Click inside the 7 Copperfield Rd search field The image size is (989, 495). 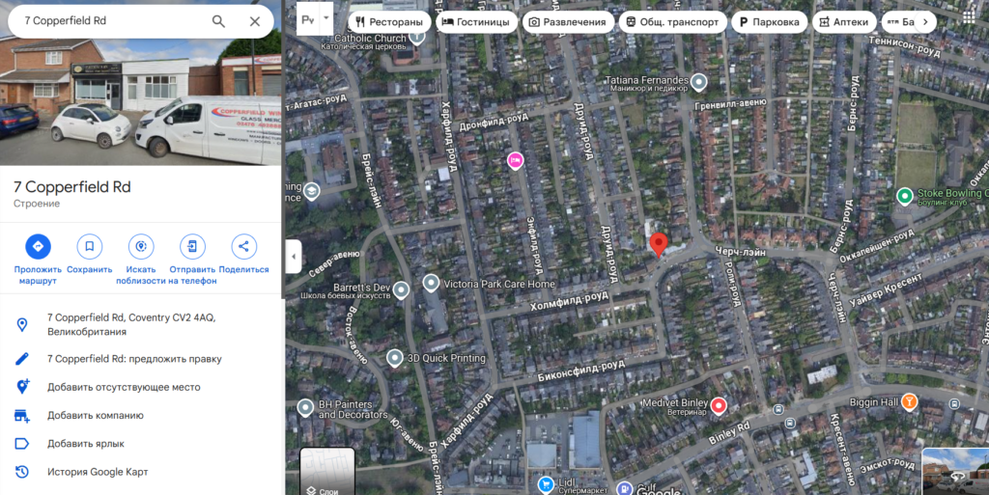(114, 21)
